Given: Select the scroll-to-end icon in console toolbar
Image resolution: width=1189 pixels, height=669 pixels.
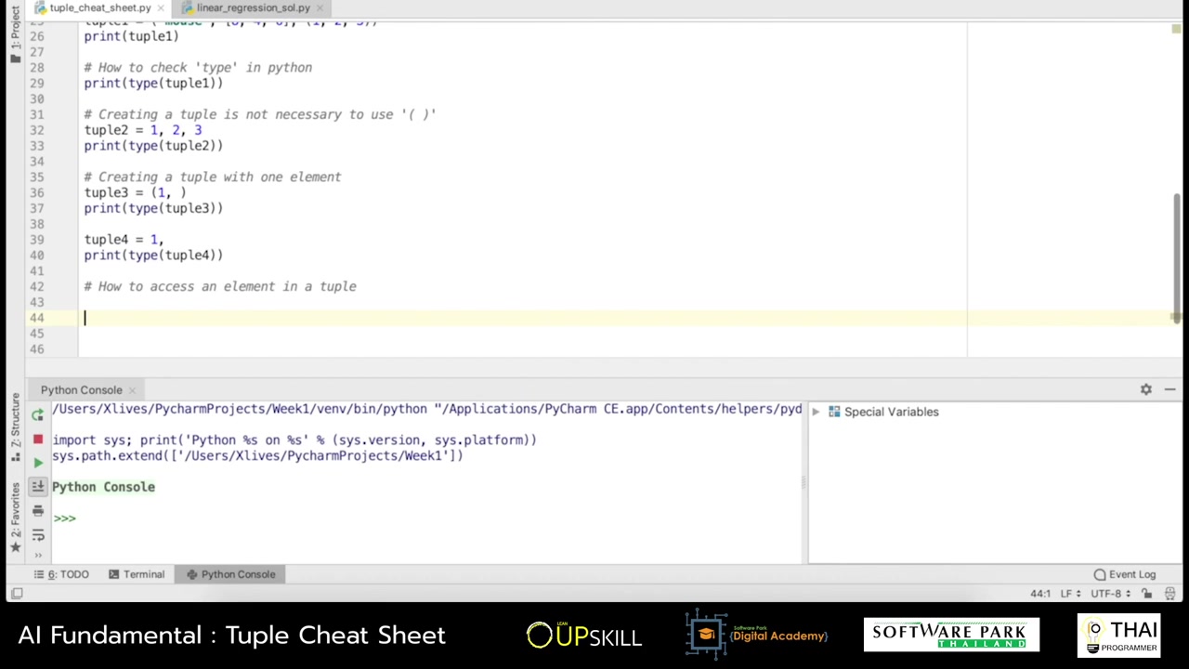Looking at the screenshot, I should 37,486.
